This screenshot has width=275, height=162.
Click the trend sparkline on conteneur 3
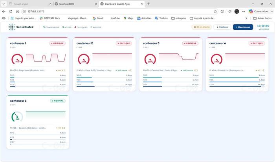click(x=178, y=57)
